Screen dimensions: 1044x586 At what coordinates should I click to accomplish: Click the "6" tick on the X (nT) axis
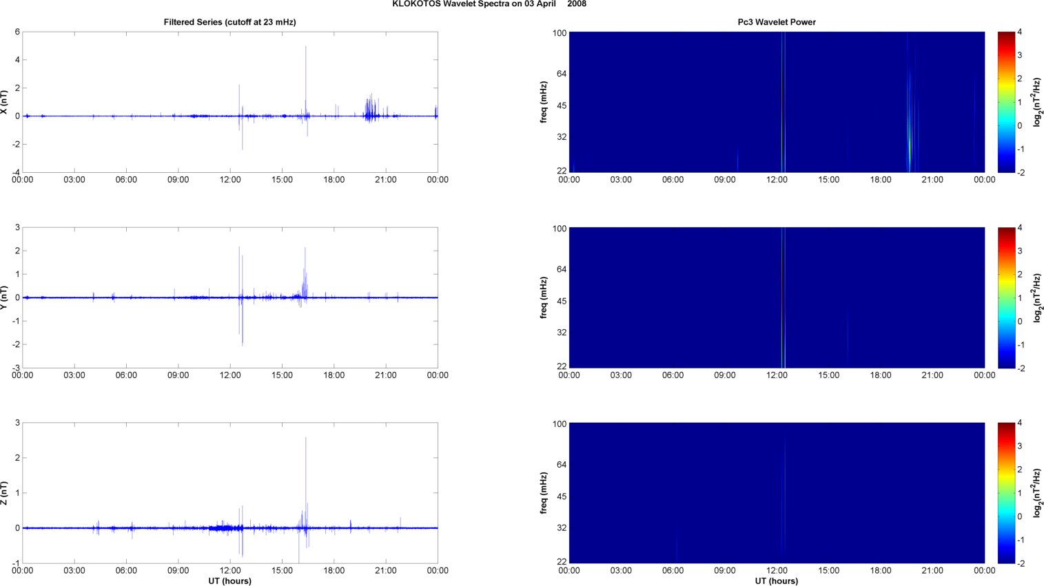17,32
